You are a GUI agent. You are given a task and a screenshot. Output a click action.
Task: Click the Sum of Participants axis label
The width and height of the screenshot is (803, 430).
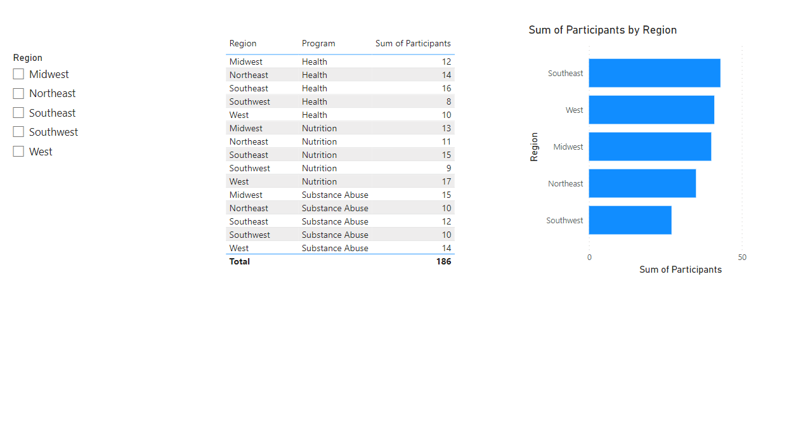(x=680, y=269)
